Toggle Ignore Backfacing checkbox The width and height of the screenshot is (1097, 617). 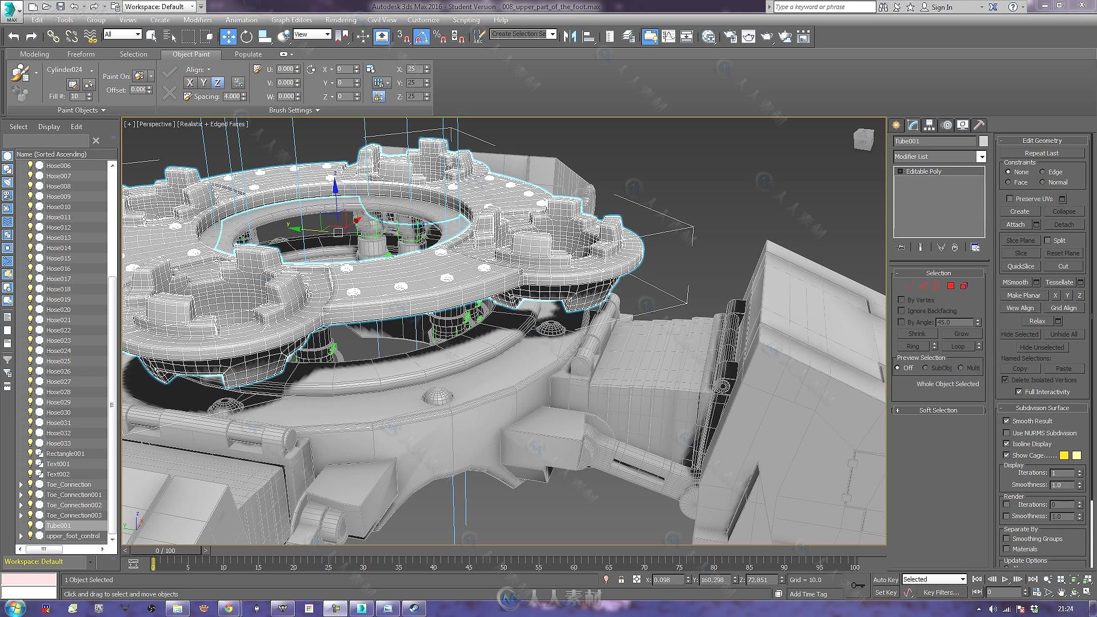[902, 310]
